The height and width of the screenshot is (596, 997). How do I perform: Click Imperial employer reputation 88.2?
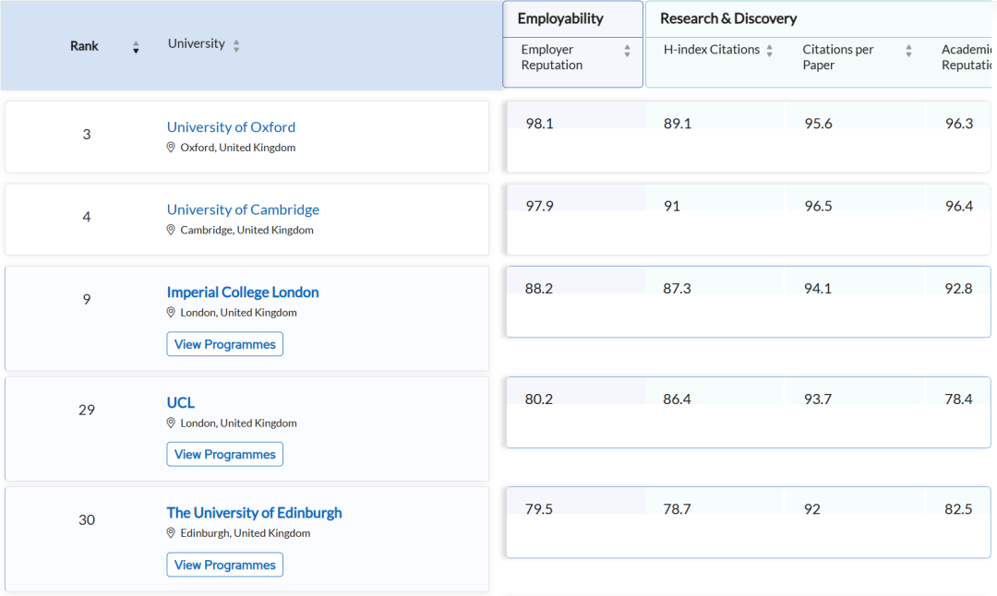pyautogui.click(x=538, y=289)
